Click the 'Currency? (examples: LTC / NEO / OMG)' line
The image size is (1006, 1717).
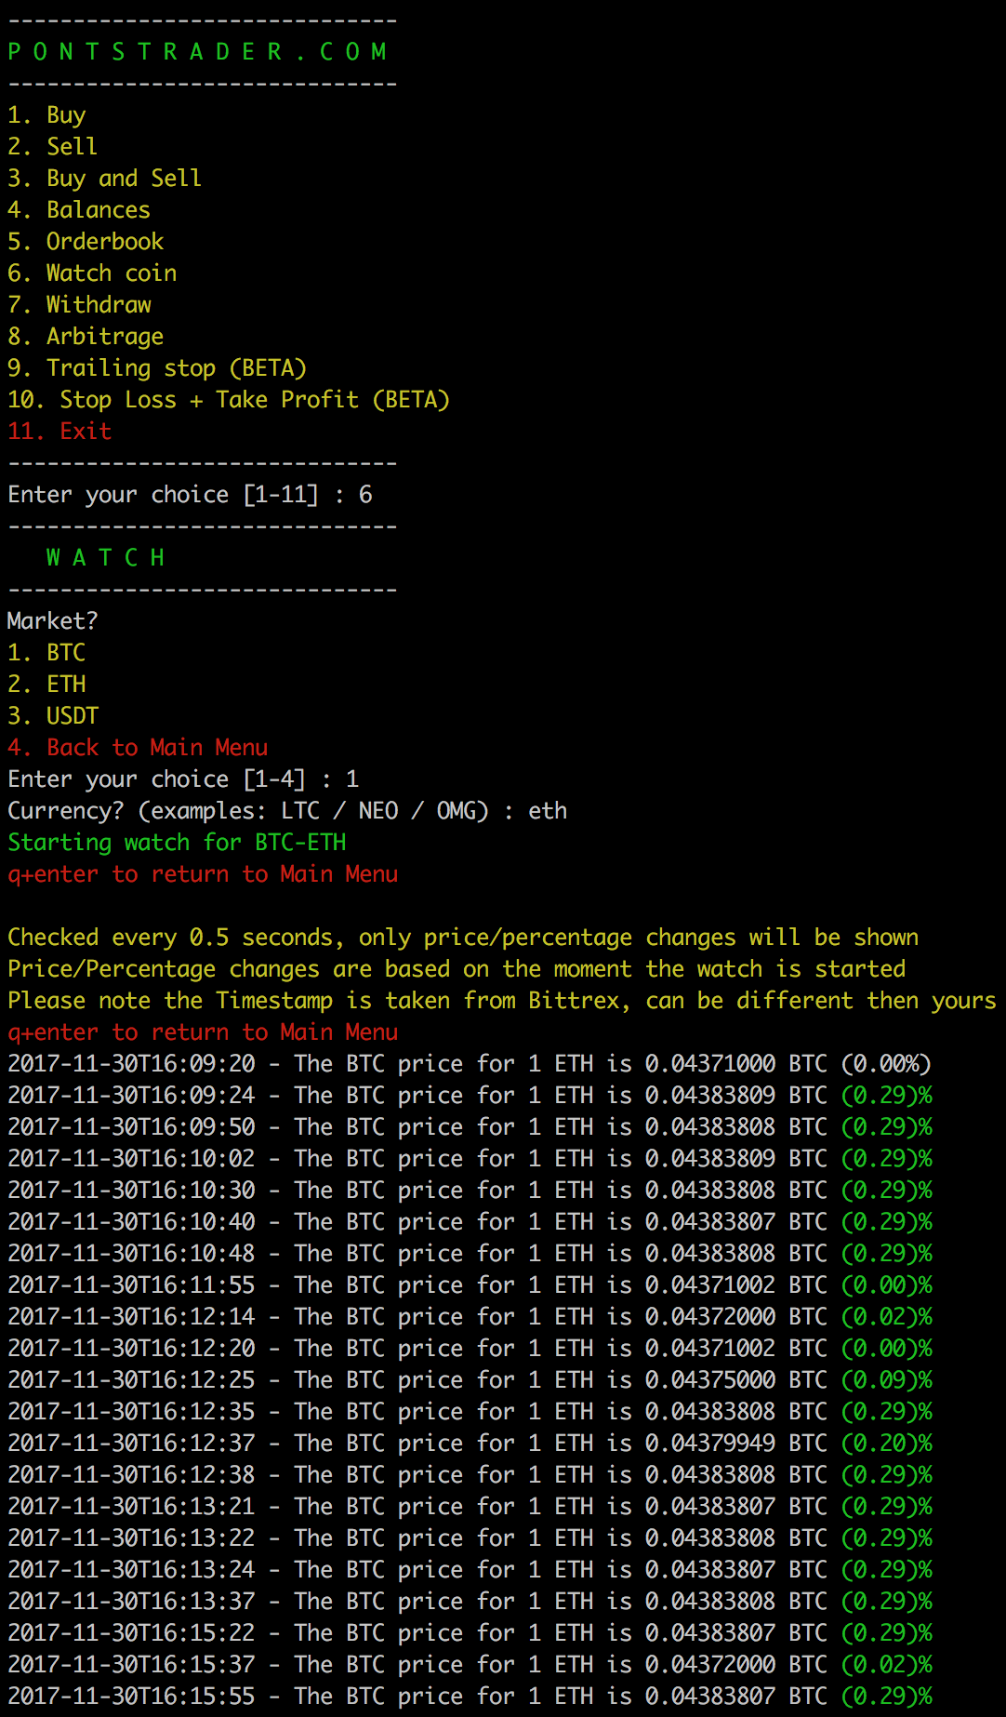click(x=287, y=811)
